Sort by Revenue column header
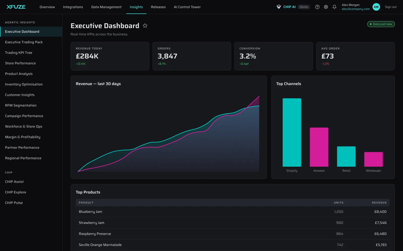This screenshot has height=251, width=403. (379, 203)
